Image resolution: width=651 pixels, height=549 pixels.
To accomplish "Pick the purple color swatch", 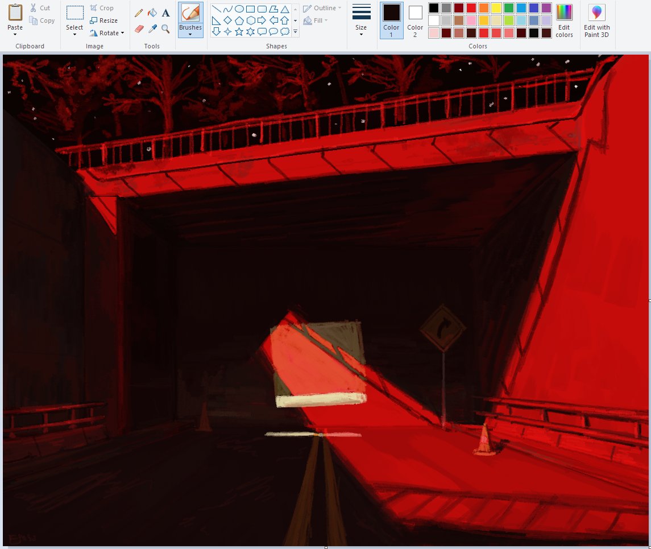I will tap(546, 8).
